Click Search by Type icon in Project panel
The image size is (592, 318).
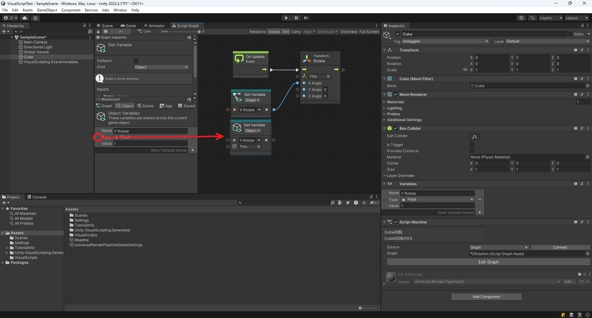pyautogui.click(x=340, y=203)
